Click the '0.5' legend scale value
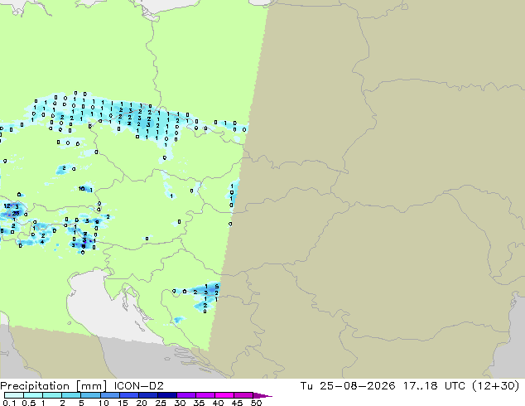This screenshot has width=525, height=406. pyautogui.click(x=28, y=403)
